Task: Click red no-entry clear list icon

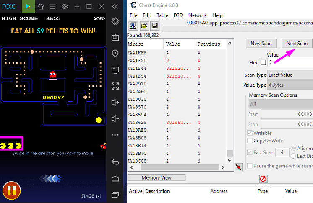Action: pyautogui.click(x=263, y=179)
